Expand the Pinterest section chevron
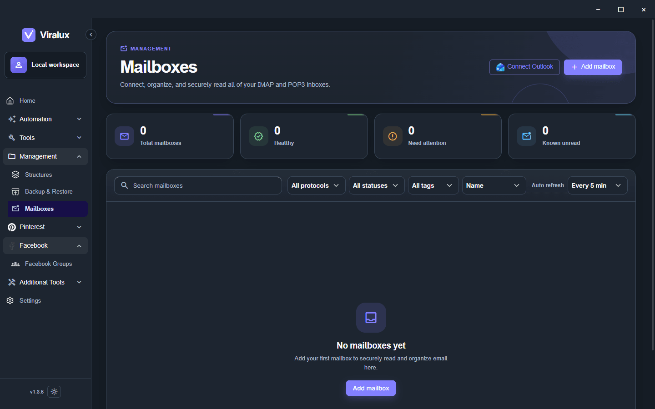The height and width of the screenshot is (409, 655). pos(79,227)
